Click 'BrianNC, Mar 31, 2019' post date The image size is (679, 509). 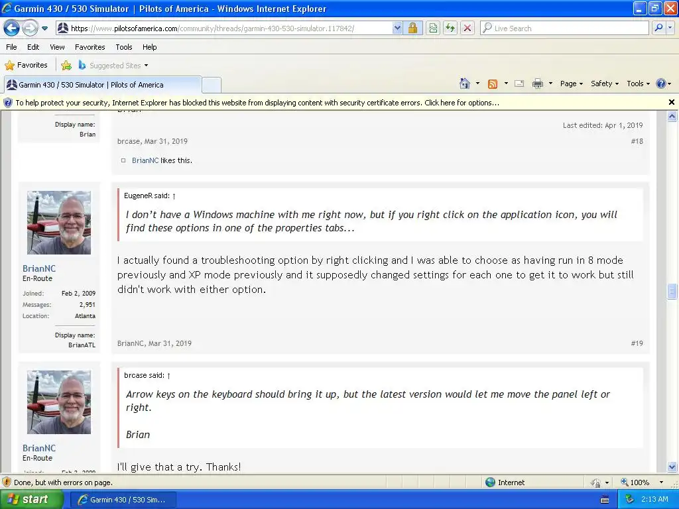(154, 344)
